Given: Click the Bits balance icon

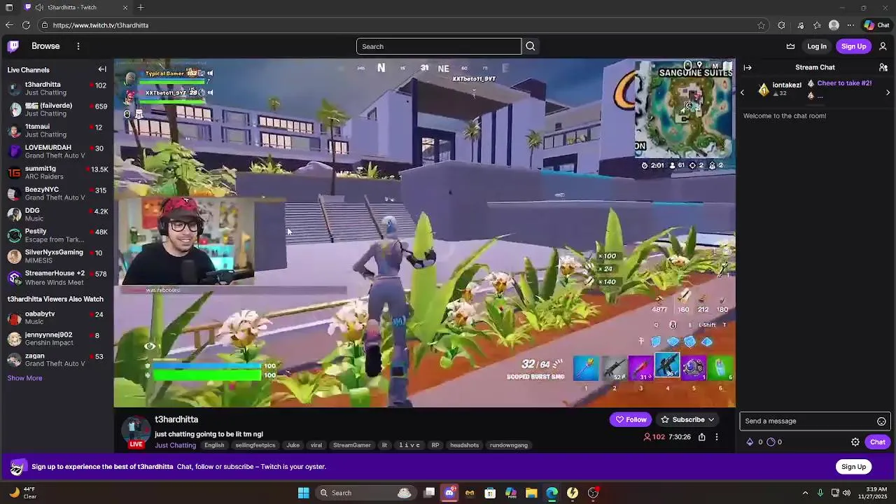Looking at the screenshot, I should (750, 442).
